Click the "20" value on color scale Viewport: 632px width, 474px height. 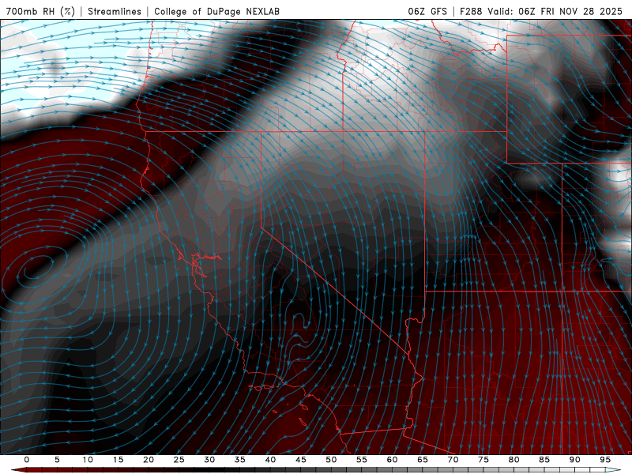tap(149, 460)
